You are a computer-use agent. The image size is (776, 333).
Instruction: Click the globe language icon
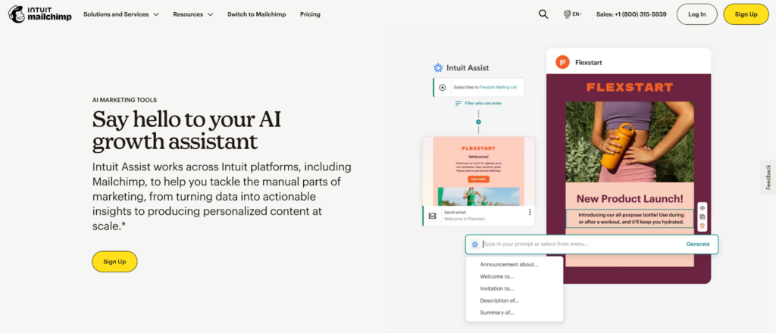(x=567, y=14)
